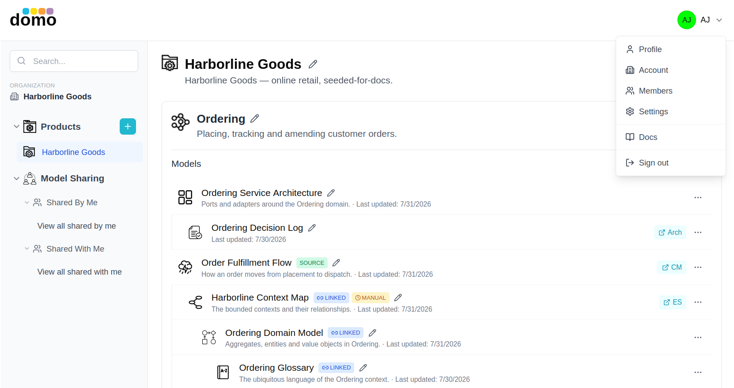Click LINKED badge on Ordering Domain Model
Screen dimensions: 734x388
345,333
